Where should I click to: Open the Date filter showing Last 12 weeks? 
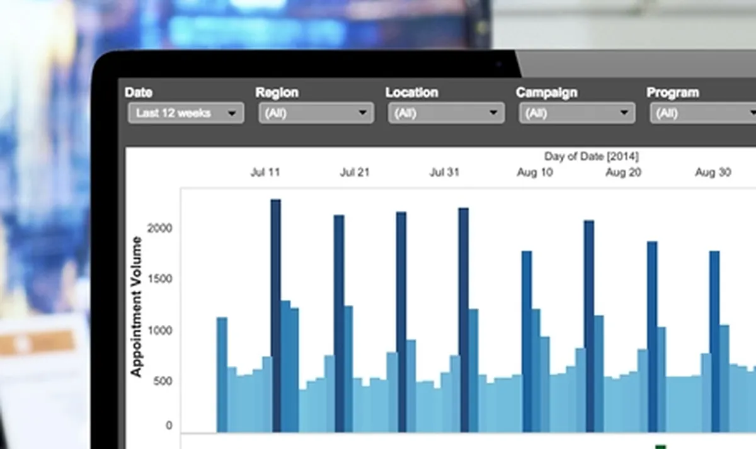click(x=186, y=113)
